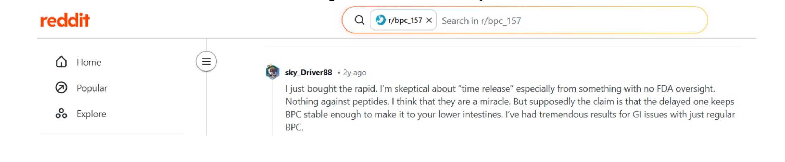Remove the r/bpc_157 search filter
Image resolution: width=785 pixels, height=162 pixels.
pyautogui.click(x=429, y=20)
